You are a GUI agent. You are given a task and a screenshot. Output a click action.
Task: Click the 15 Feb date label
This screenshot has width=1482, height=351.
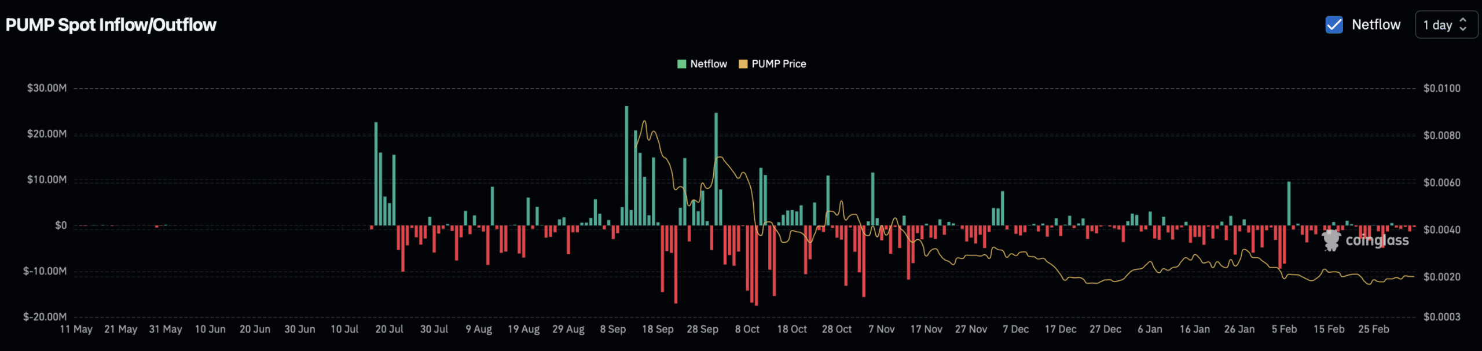click(x=1329, y=329)
